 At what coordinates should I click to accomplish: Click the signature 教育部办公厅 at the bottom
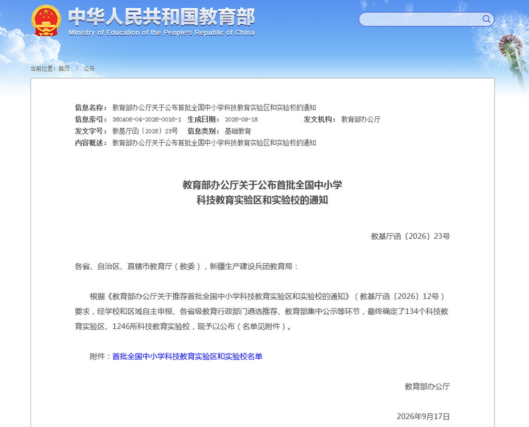point(427,387)
